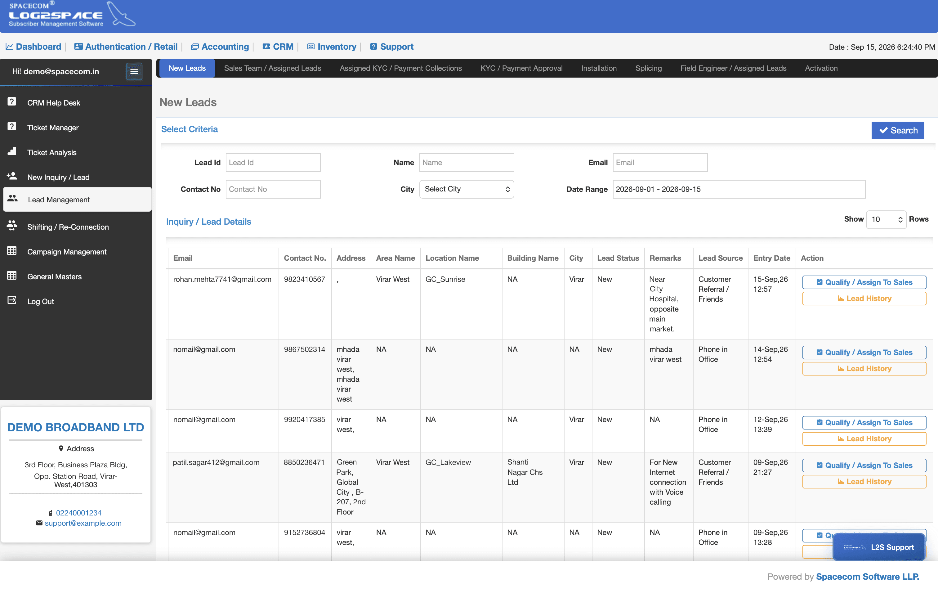The height and width of the screenshot is (589, 938).
Task: Open the Select City dropdown
Action: click(467, 189)
